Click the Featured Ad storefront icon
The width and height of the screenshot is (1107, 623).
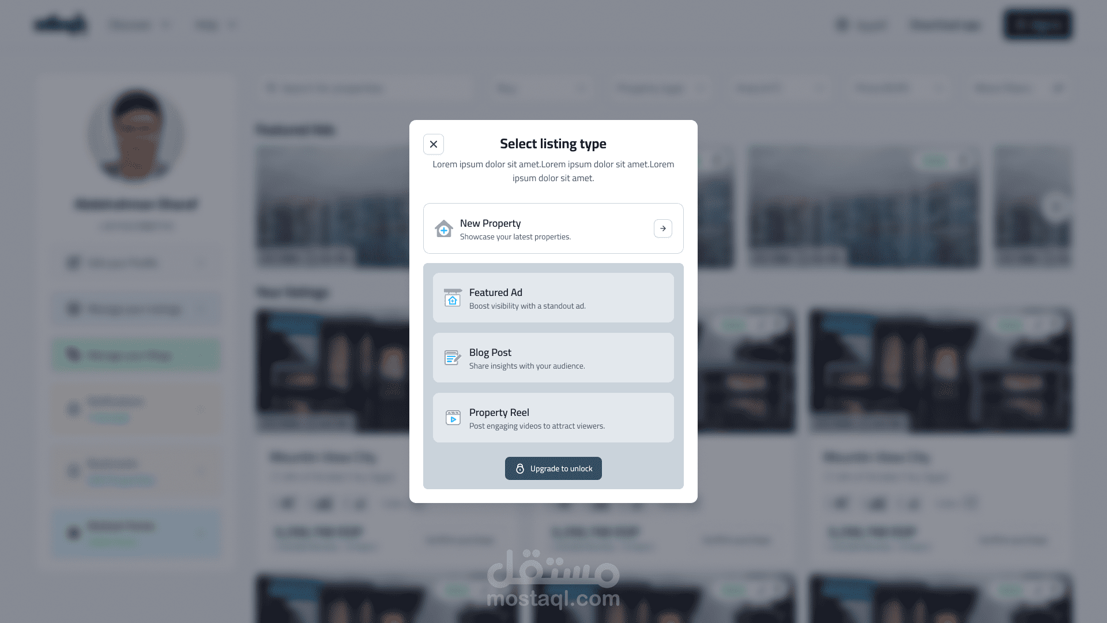click(453, 298)
